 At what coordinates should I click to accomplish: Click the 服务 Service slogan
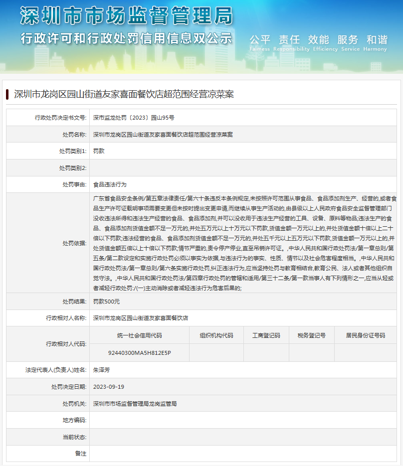coord(350,43)
